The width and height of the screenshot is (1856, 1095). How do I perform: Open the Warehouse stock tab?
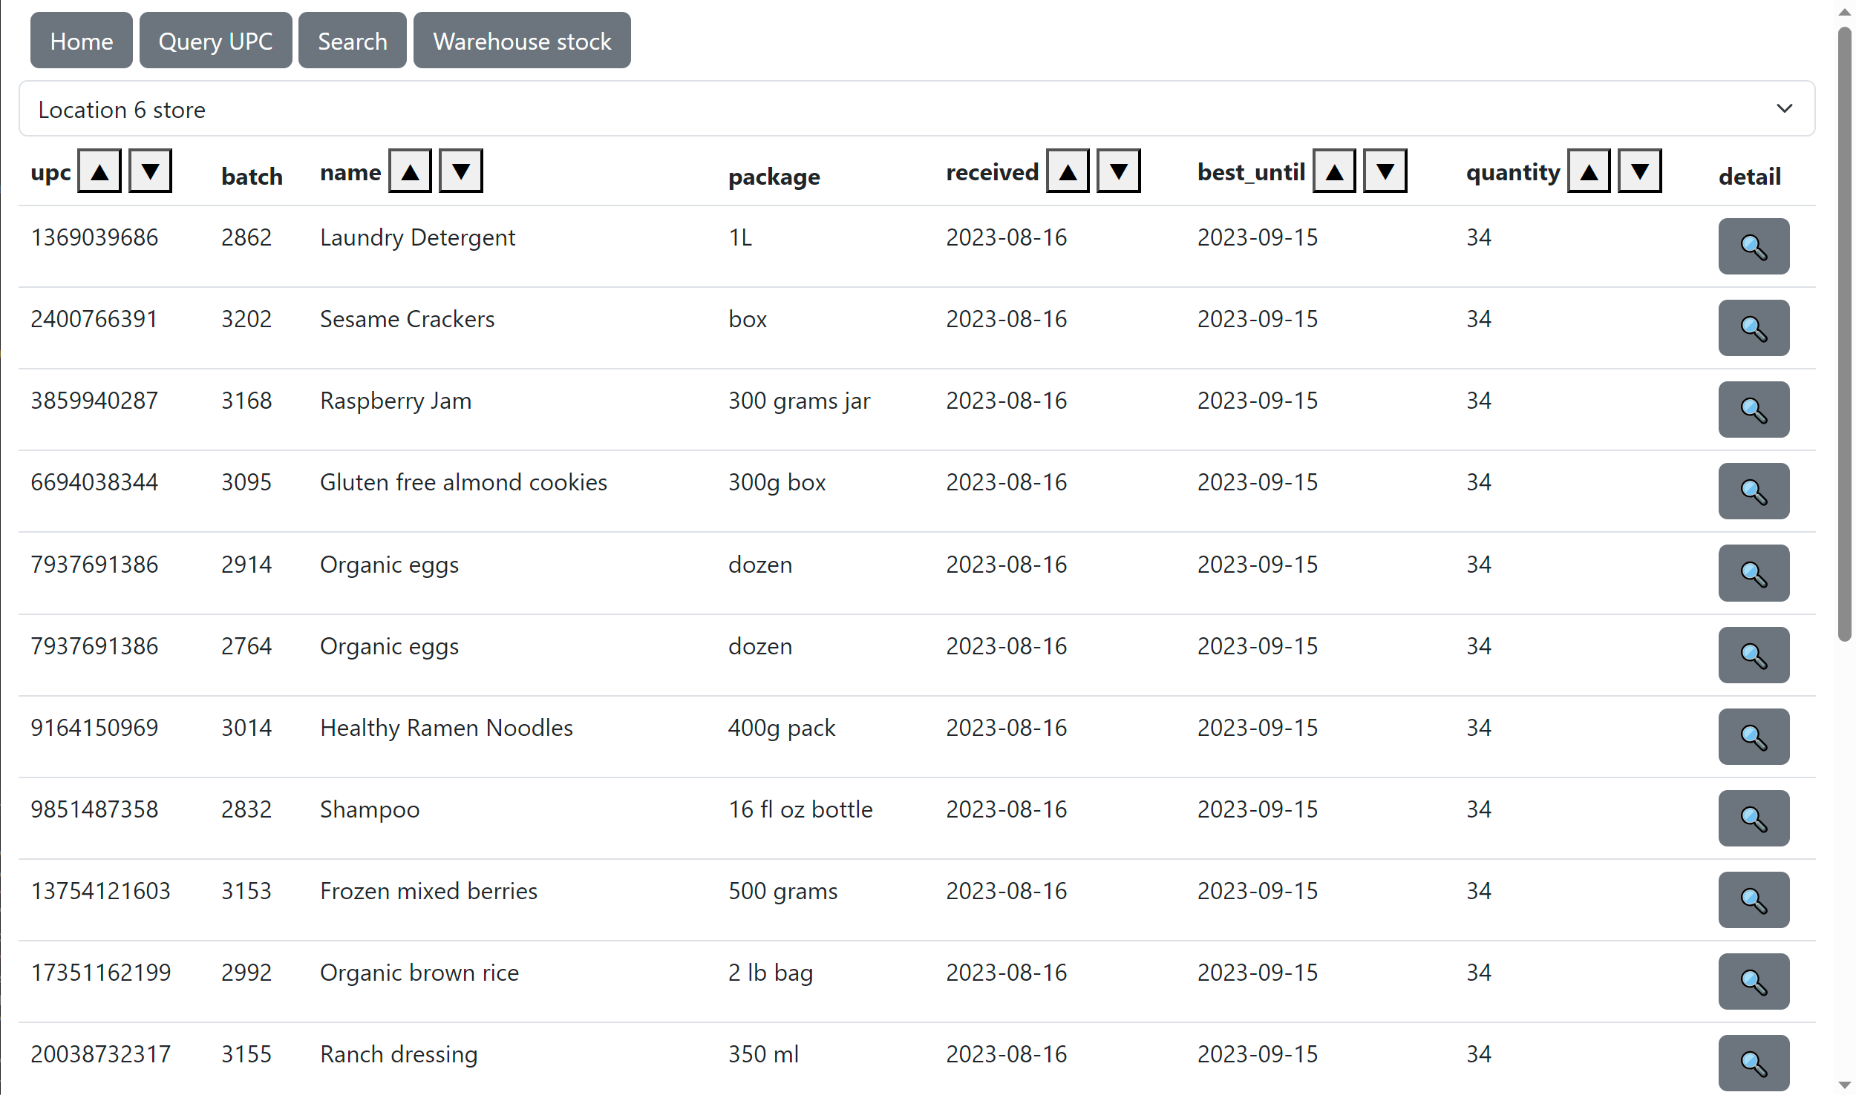tap(522, 40)
